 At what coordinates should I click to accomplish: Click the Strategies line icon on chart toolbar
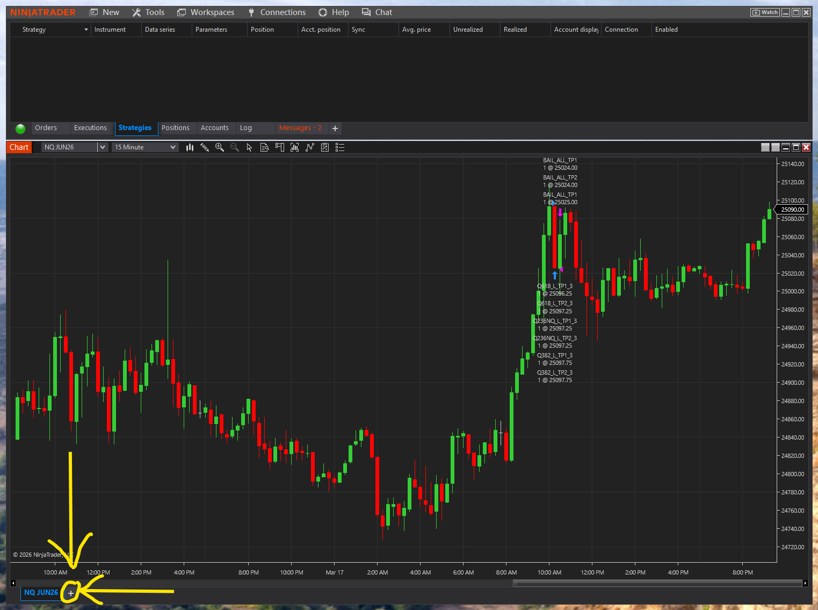coord(310,147)
